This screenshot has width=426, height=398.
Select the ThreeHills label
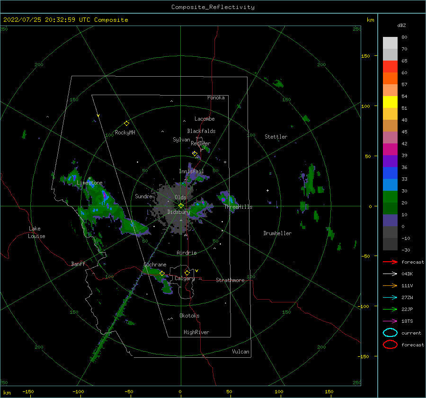[238, 207]
